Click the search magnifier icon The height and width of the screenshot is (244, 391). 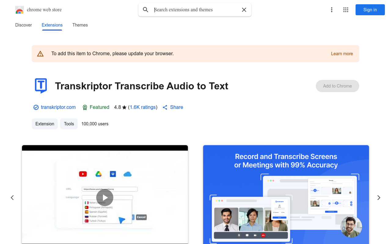tap(146, 10)
